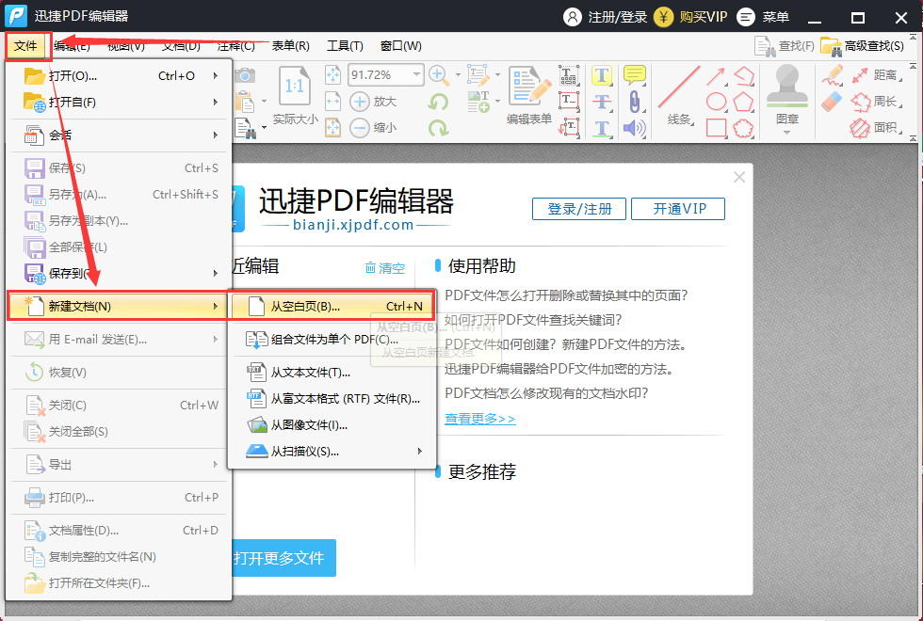Open the zoom percentage 91.72% dropdown
Viewport: 923px width, 621px height.
click(416, 74)
